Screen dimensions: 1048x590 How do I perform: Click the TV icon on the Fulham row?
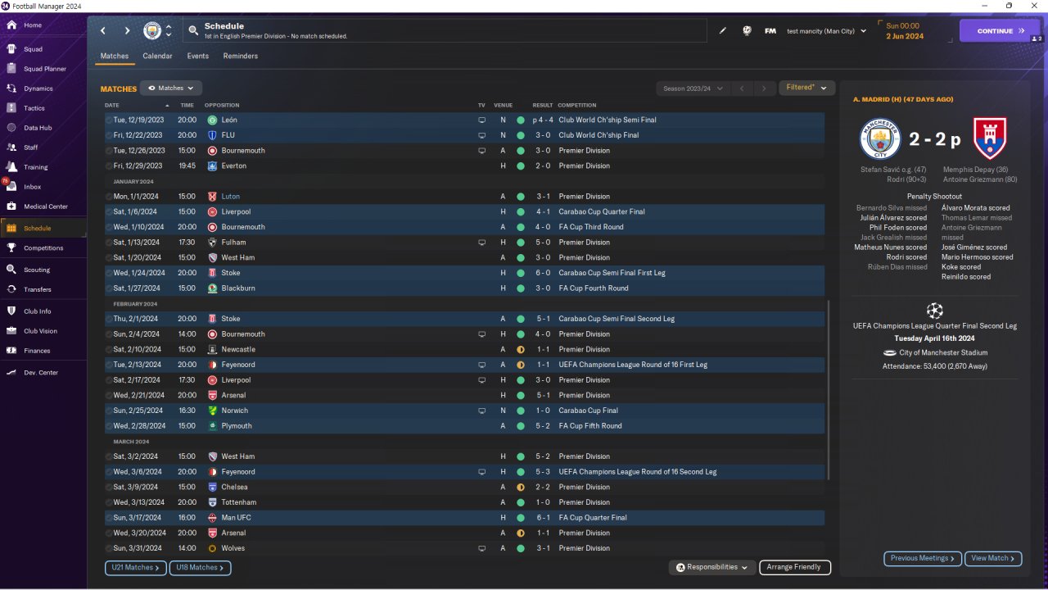coord(482,243)
